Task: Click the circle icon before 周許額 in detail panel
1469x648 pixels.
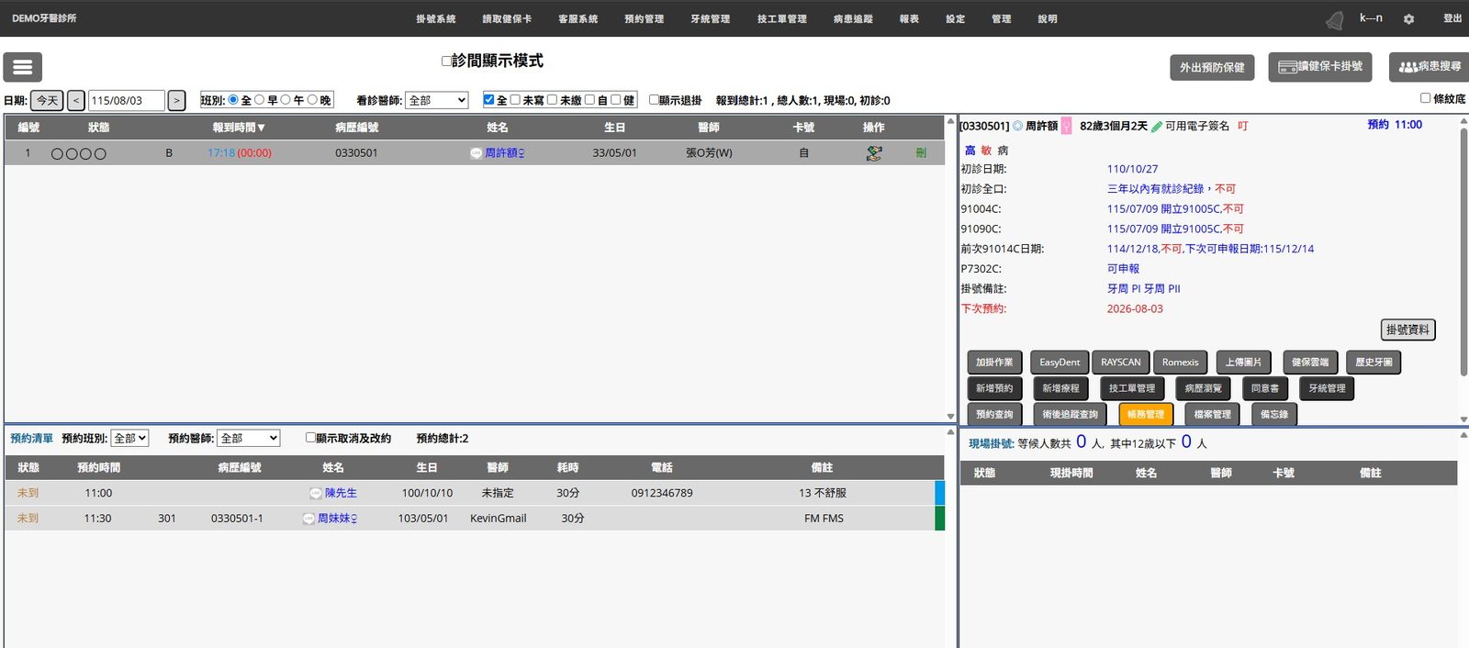Action: (x=1017, y=126)
